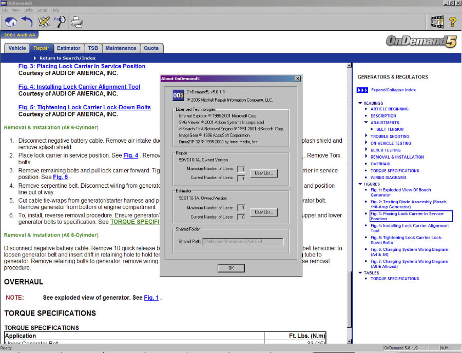
Task: Close the About OnDemand5 dialog
Action: pyautogui.click(x=298, y=79)
